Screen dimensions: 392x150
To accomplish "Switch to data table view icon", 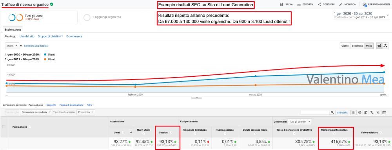I will click(354, 112).
